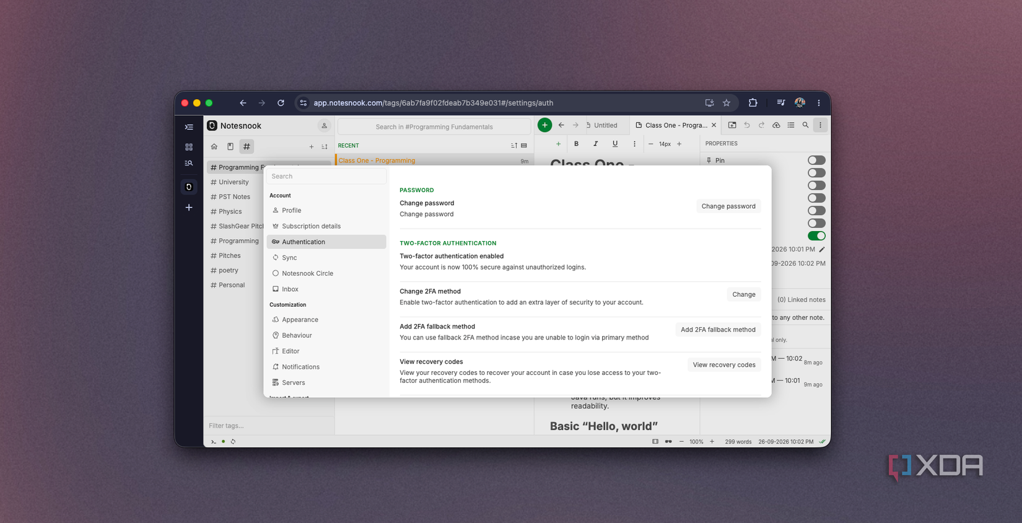Image resolution: width=1022 pixels, height=523 pixels.
Task: Open Notifications settings section
Action: [x=326, y=367]
